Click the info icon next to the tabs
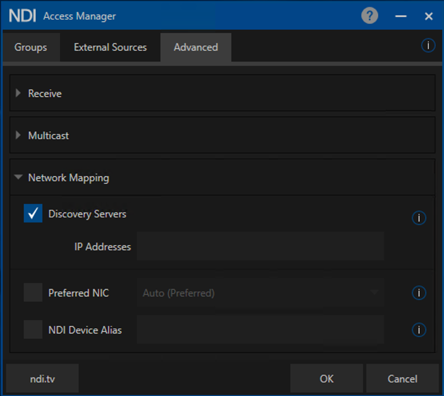This screenshot has width=444, height=396. [428, 46]
